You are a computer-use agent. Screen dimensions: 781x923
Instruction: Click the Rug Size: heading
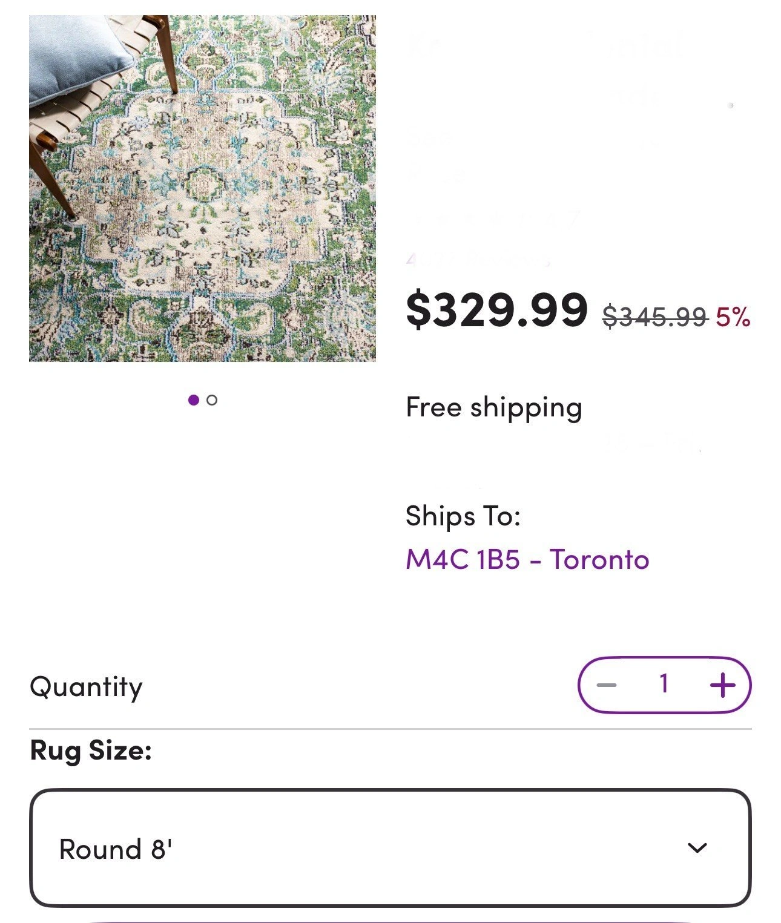pos(91,751)
